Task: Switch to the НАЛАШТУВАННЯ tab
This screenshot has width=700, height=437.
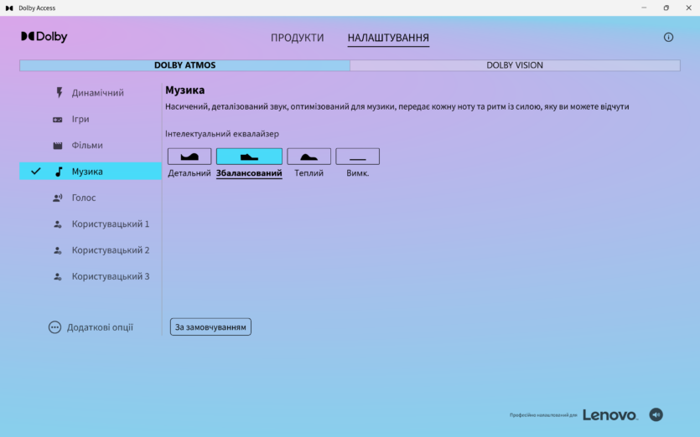Action: 388,38
